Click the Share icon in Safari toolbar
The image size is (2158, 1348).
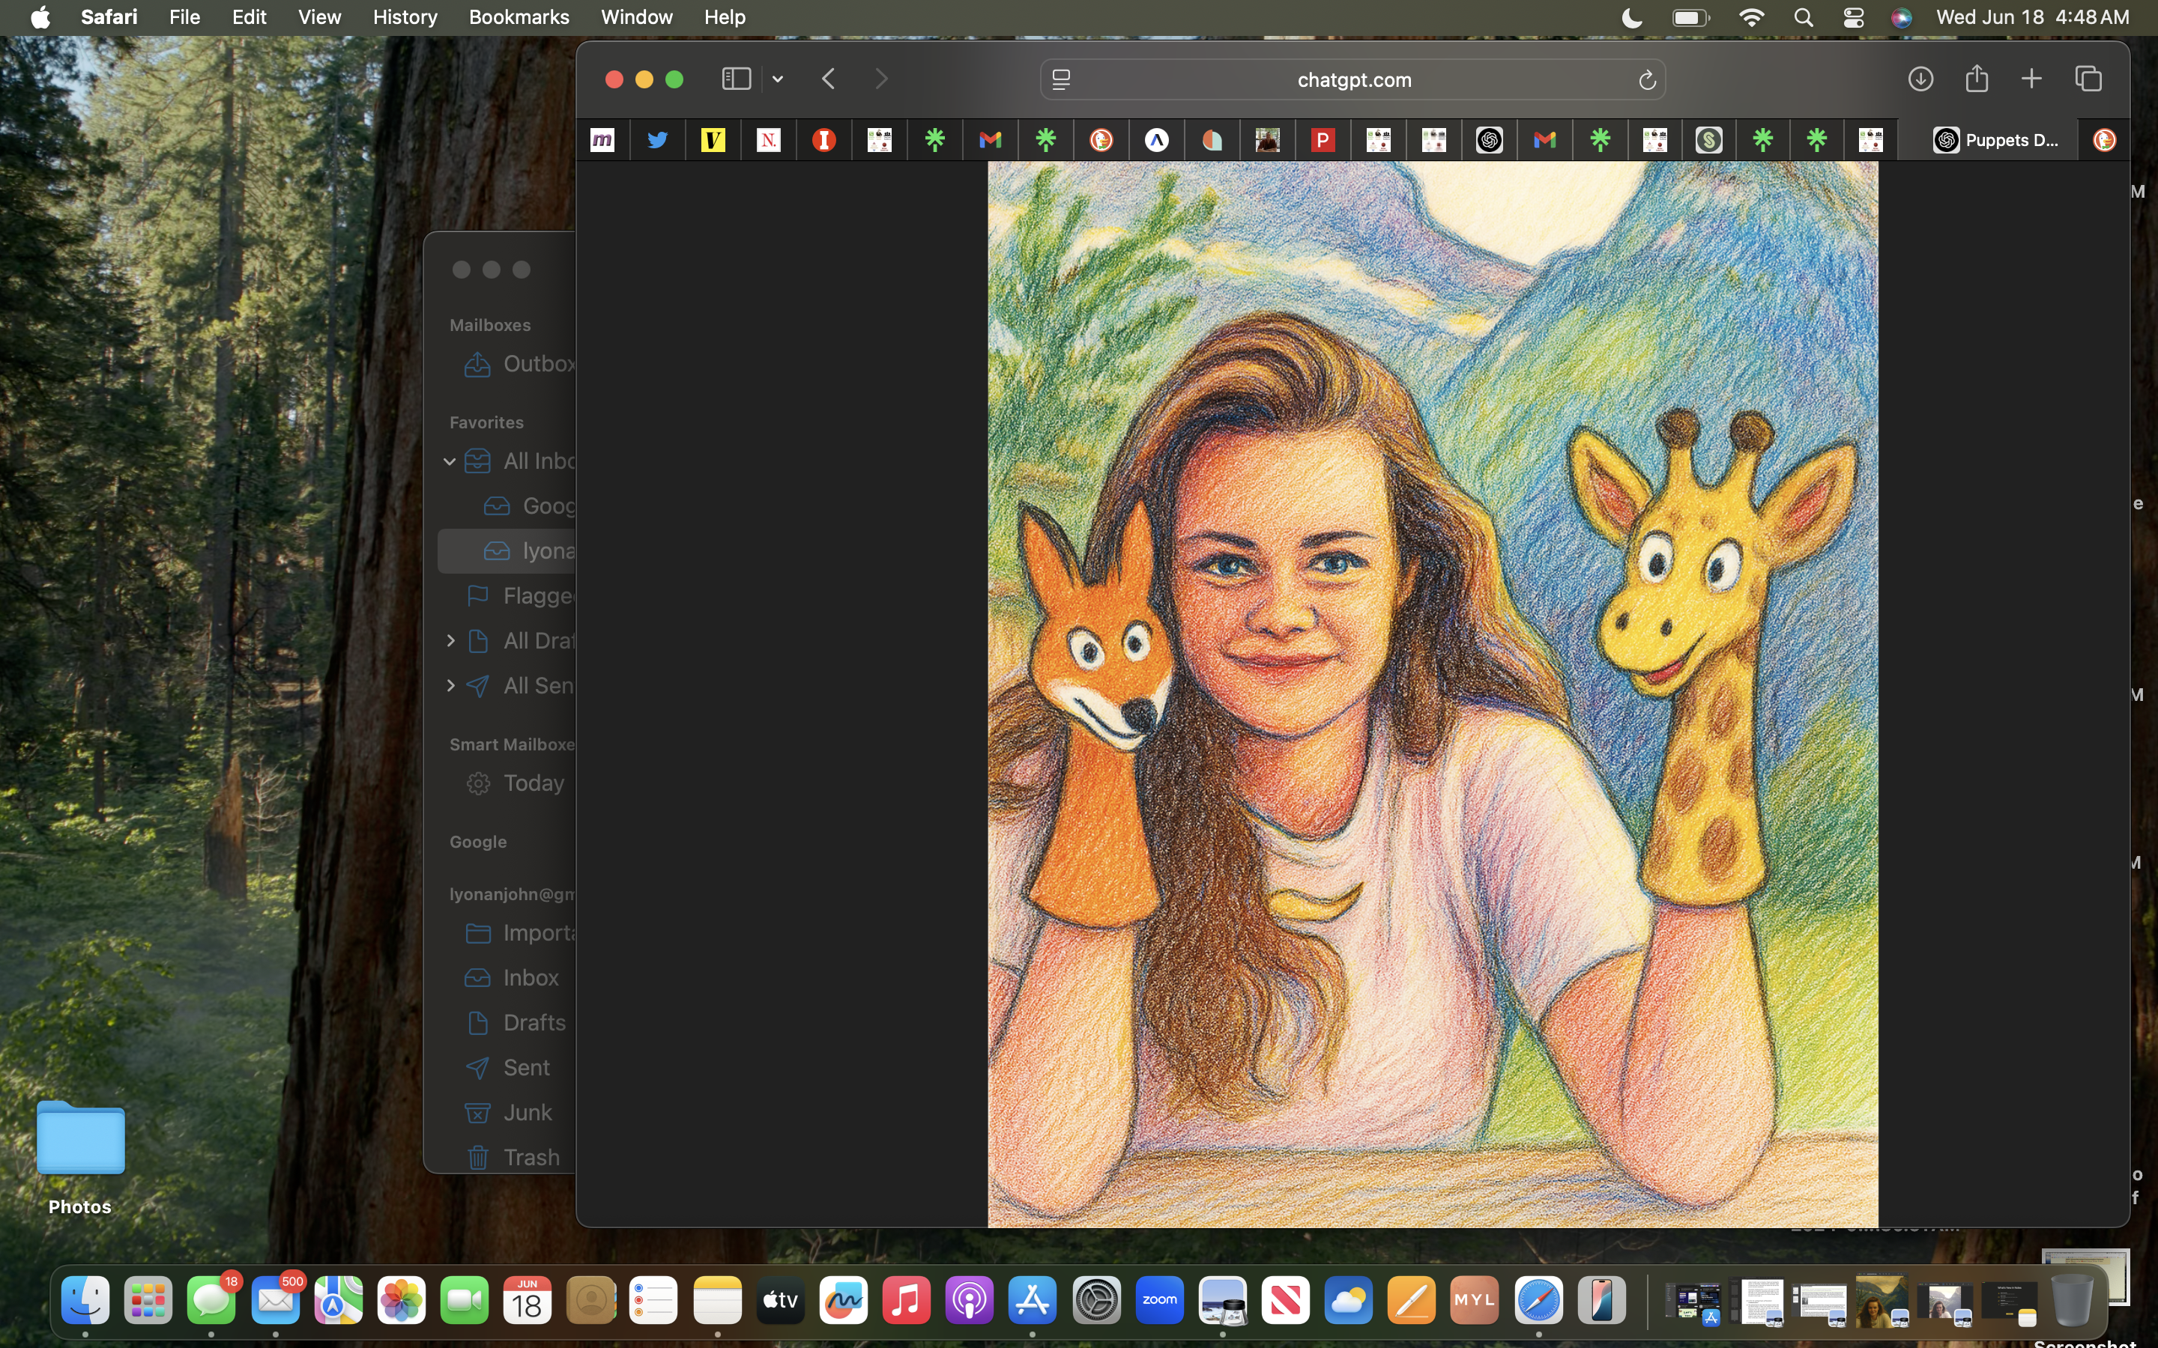pyautogui.click(x=1976, y=79)
